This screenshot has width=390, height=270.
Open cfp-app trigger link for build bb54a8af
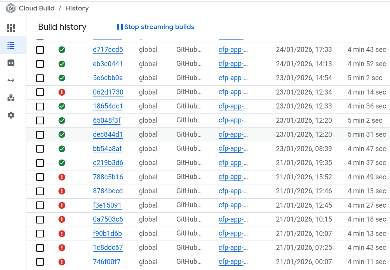(233, 149)
